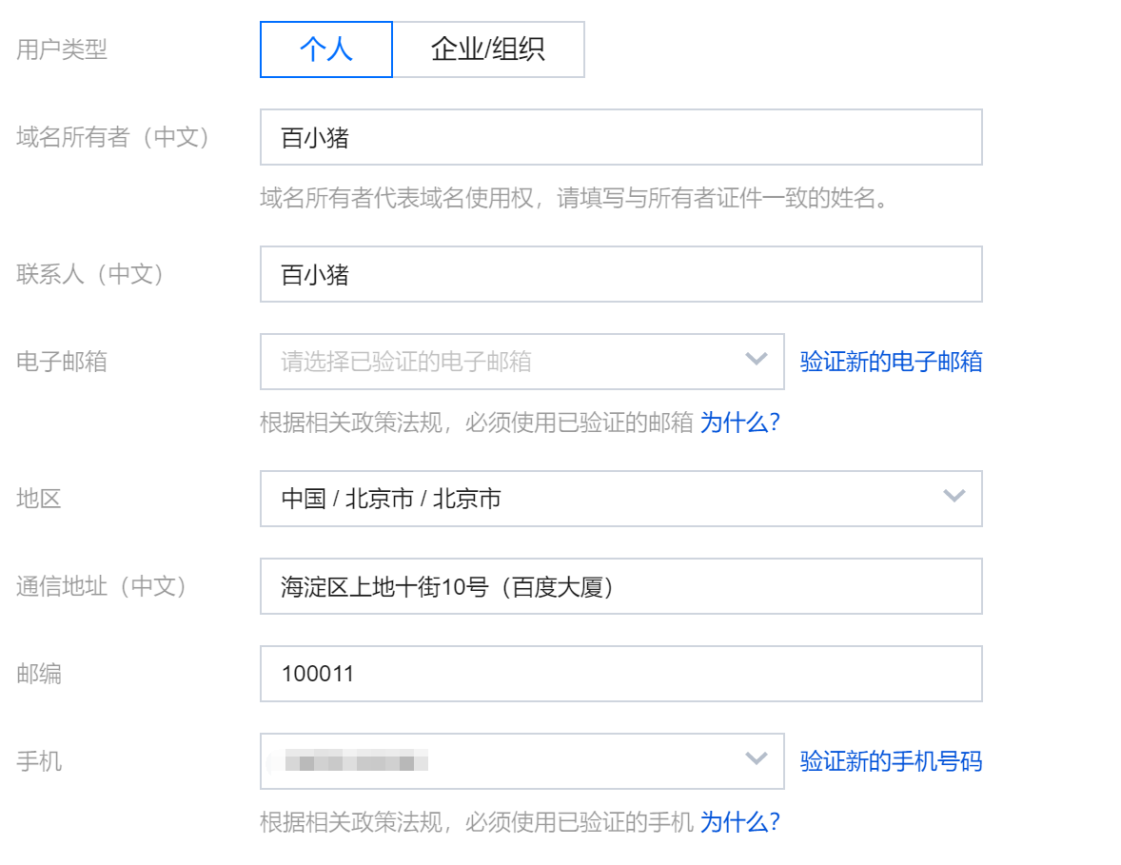This screenshot has height=865, width=1121.
Task: Click the 邮编 postal code field
Action: 621,674
